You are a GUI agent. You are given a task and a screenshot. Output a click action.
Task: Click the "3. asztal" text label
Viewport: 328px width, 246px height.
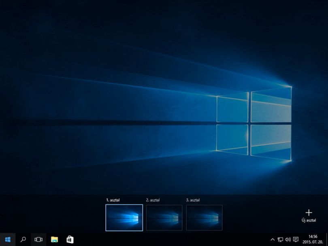[x=193, y=200]
